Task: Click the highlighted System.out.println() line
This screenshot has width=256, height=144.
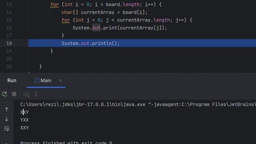Action: pyautogui.click(x=142, y=43)
